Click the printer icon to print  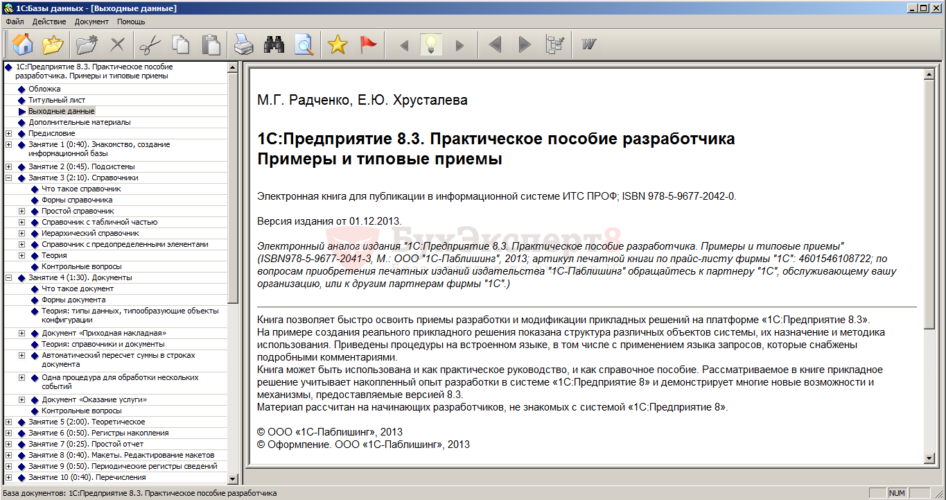click(x=243, y=45)
